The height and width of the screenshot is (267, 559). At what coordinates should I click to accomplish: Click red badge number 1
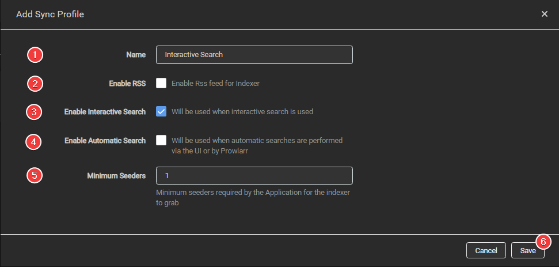(x=36, y=55)
